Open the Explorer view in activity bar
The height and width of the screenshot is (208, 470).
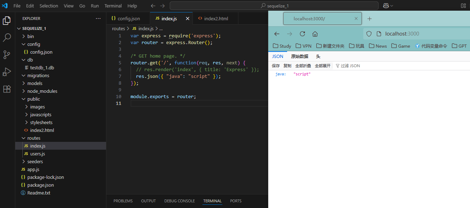coord(7,21)
